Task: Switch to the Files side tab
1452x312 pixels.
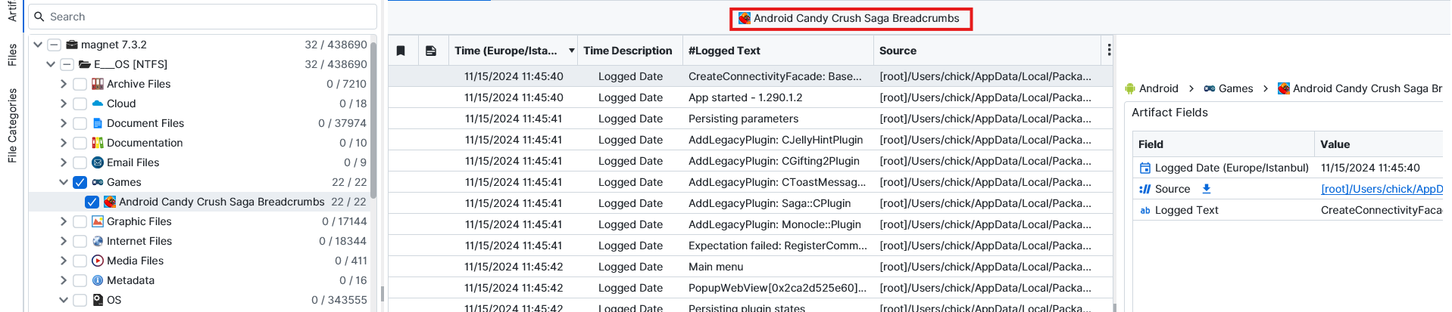Action: coord(12,54)
